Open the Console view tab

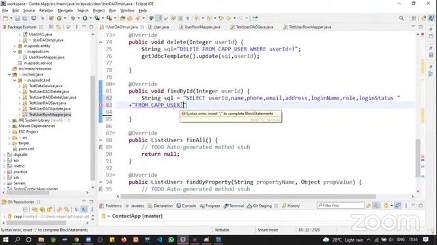click(x=186, y=206)
